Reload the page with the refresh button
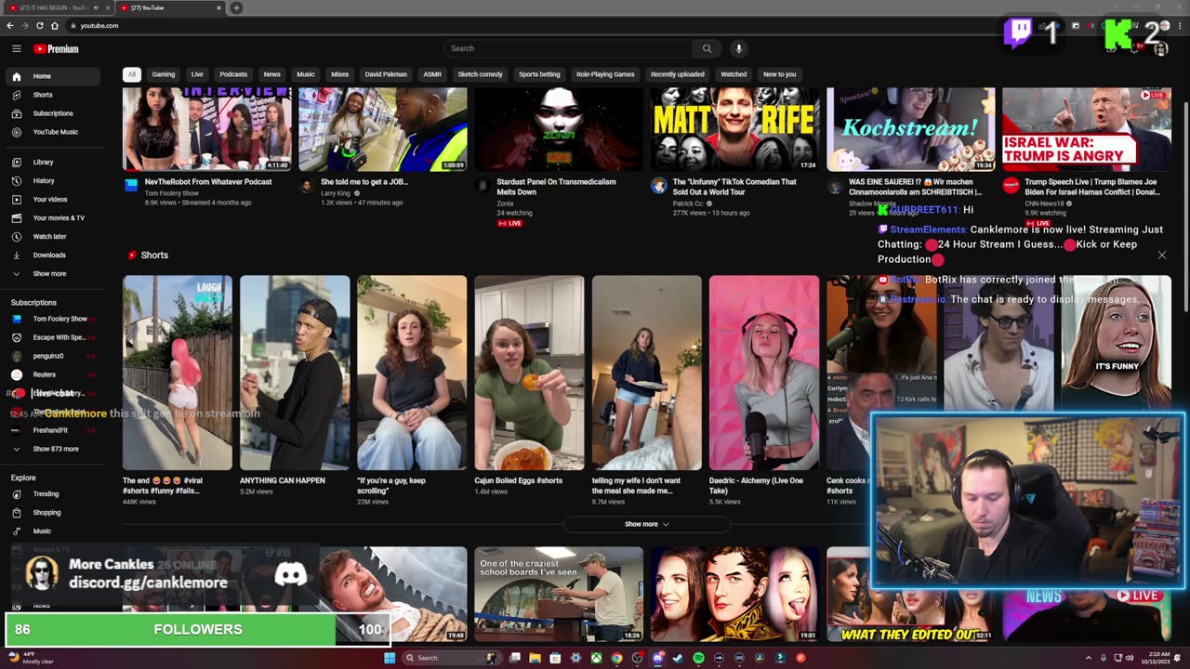1190x669 pixels. click(x=39, y=25)
